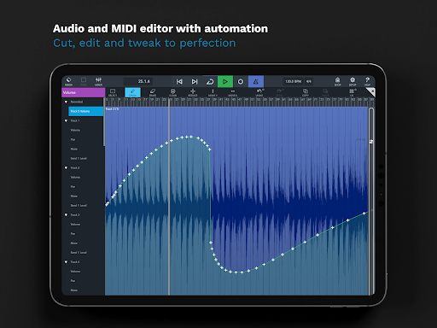Click the playhead line in the editor
The width and height of the screenshot is (437, 328).
[x=169, y=196]
